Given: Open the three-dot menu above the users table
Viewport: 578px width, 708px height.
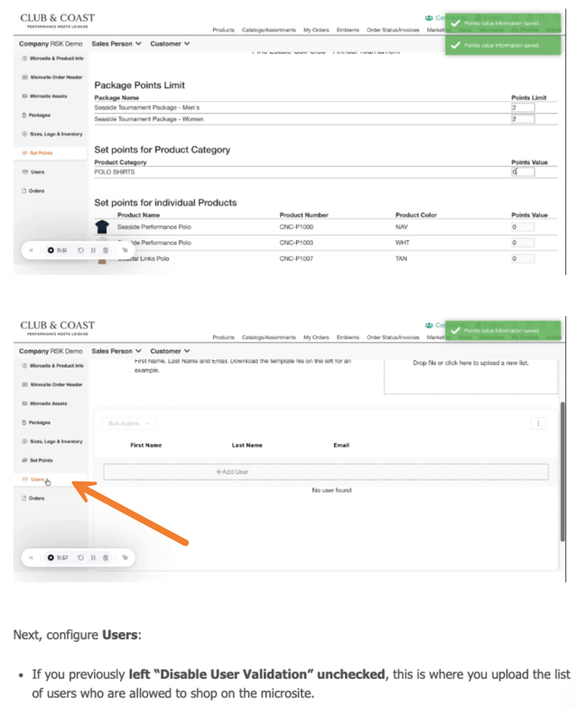Looking at the screenshot, I should pos(539,423).
